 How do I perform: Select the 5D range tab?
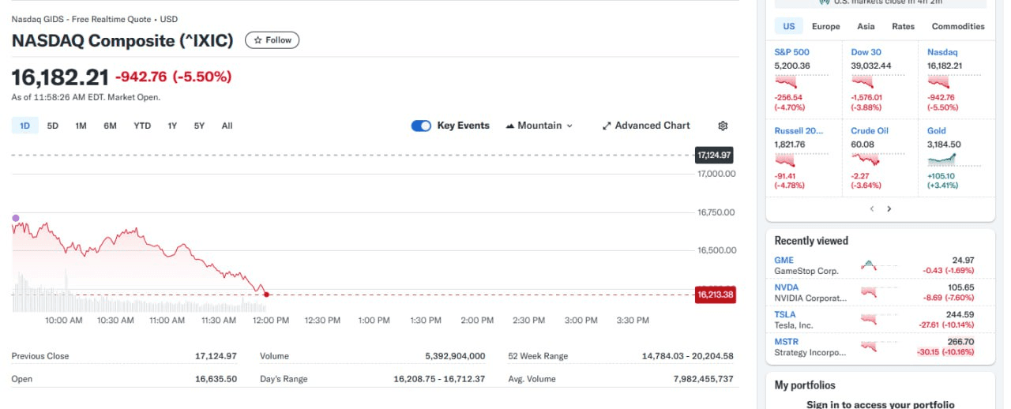point(53,126)
